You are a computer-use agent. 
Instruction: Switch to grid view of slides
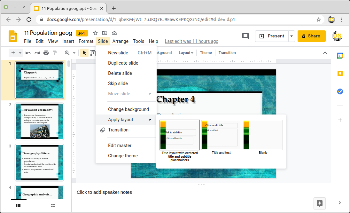pyautogui.click(x=53, y=205)
